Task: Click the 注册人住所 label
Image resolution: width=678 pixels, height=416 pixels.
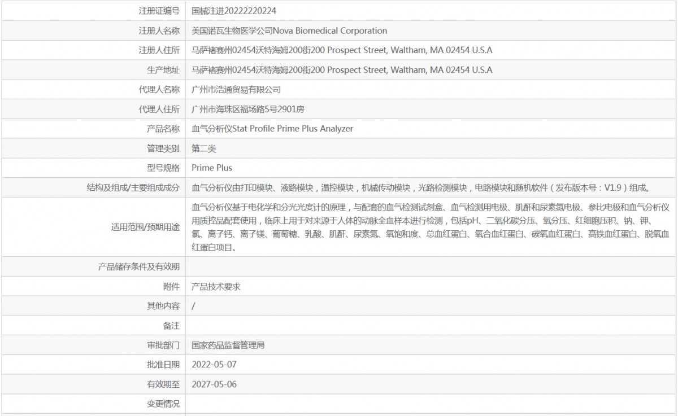Action: pyautogui.click(x=159, y=50)
